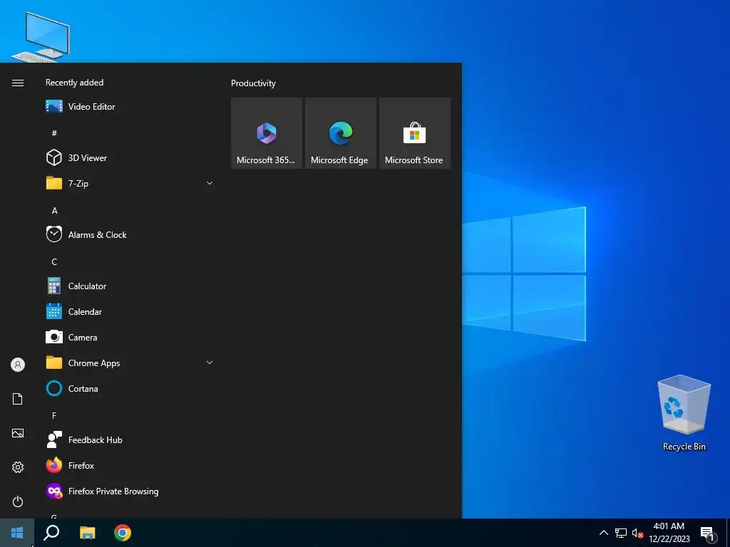The height and width of the screenshot is (547, 730).
Task: Open the clock showing 4:01 AM
Action: 669,533
